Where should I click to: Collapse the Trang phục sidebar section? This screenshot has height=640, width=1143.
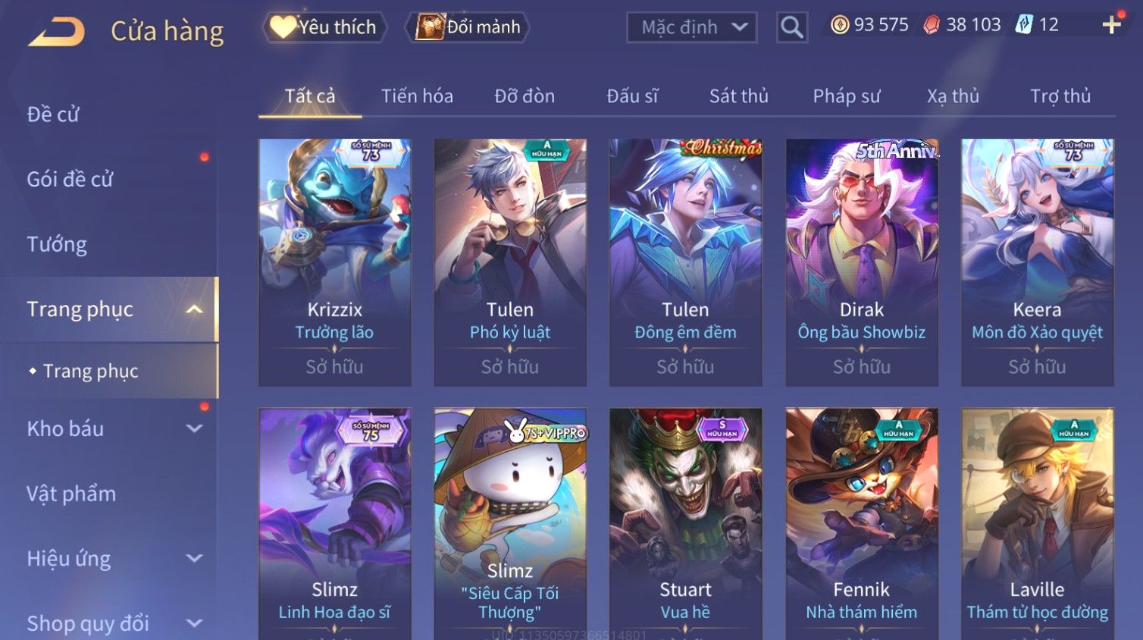(195, 309)
